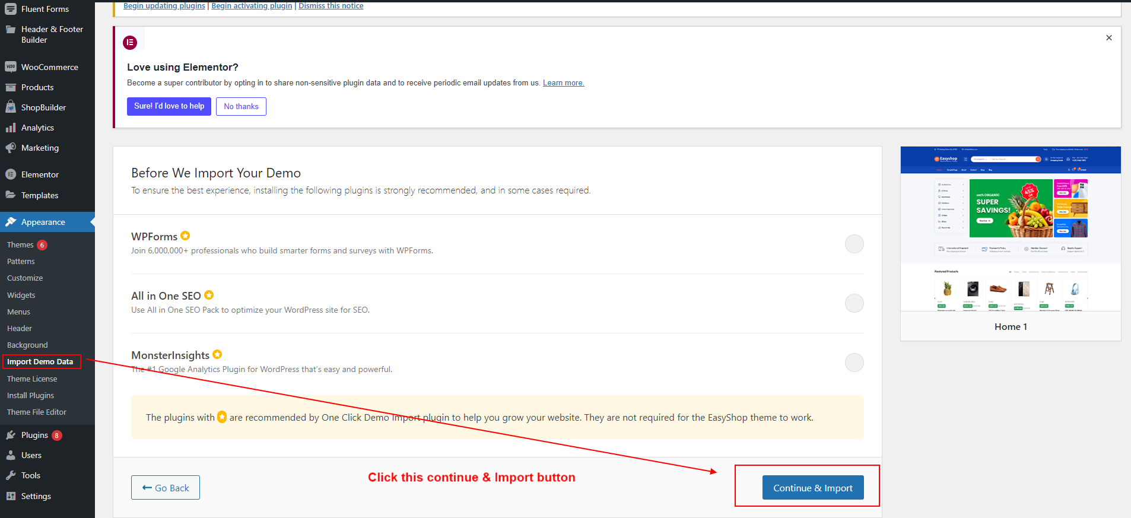Click the Begin activating plugin link
Image resolution: width=1131 pixels, height=518 pixels.
coord(252,5)
